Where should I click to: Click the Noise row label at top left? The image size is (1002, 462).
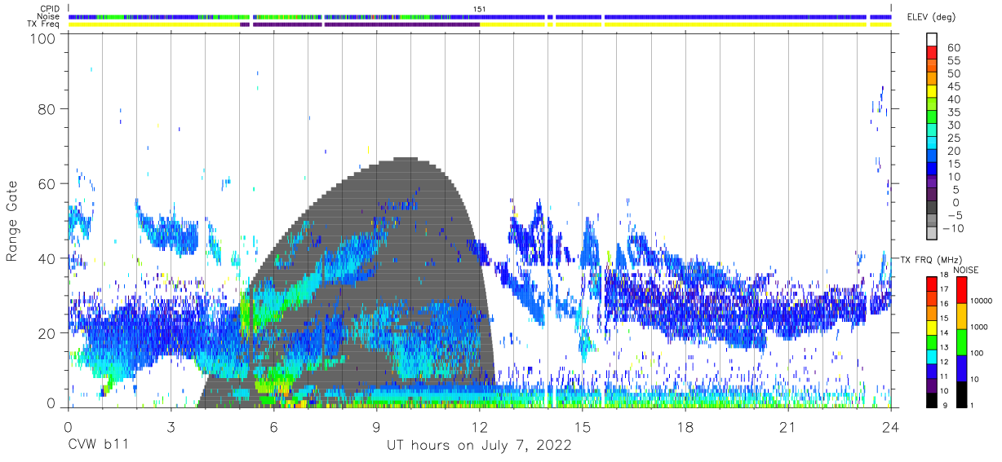pos(49,16)
